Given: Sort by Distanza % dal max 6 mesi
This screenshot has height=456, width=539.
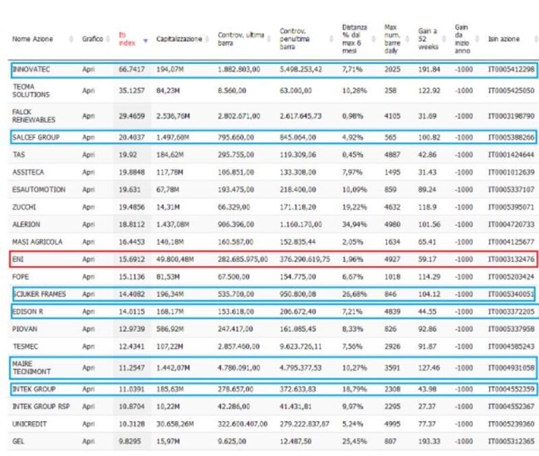Looking at the screenshot, I should coord(374,39).
